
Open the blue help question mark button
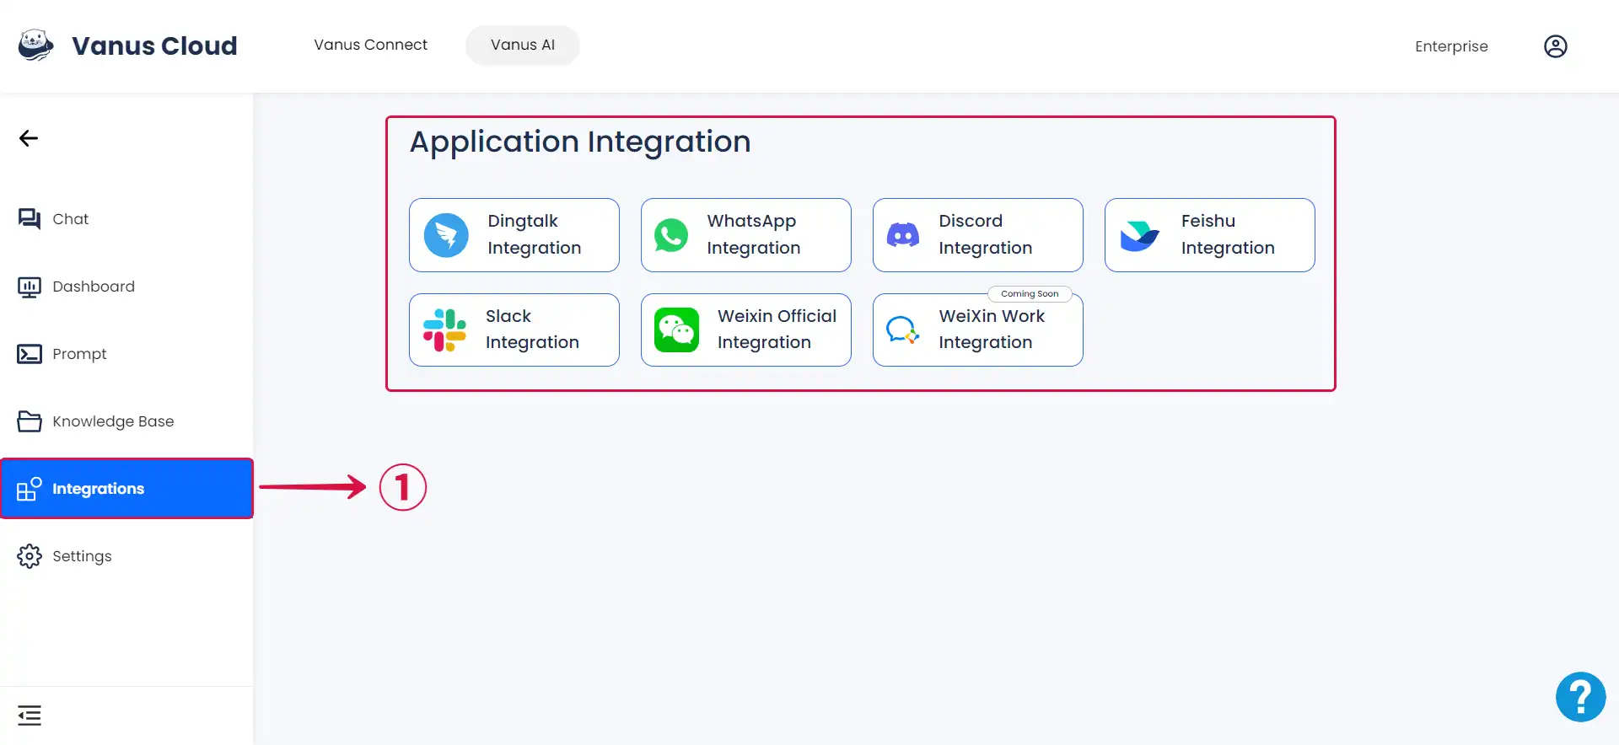point(1580,697)
